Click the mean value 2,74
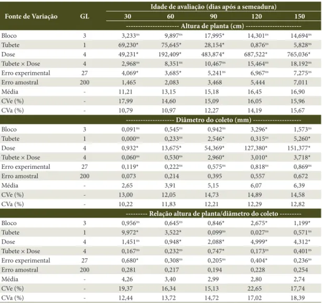Image resolution: width=322 pixels, height=304 pixels. pos(299,279)
